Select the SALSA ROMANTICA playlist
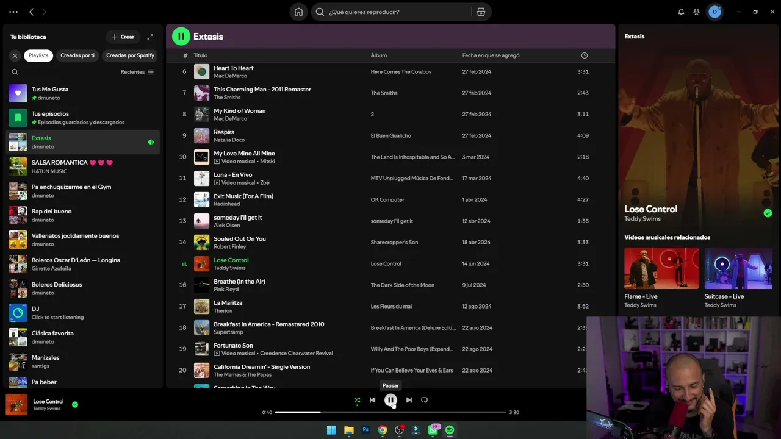The image size is (781, 439). [83, 166]
